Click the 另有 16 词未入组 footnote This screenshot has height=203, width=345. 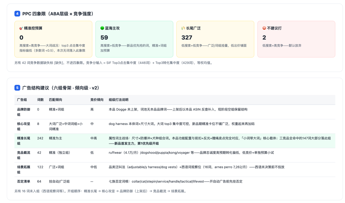tap(101, 191)
